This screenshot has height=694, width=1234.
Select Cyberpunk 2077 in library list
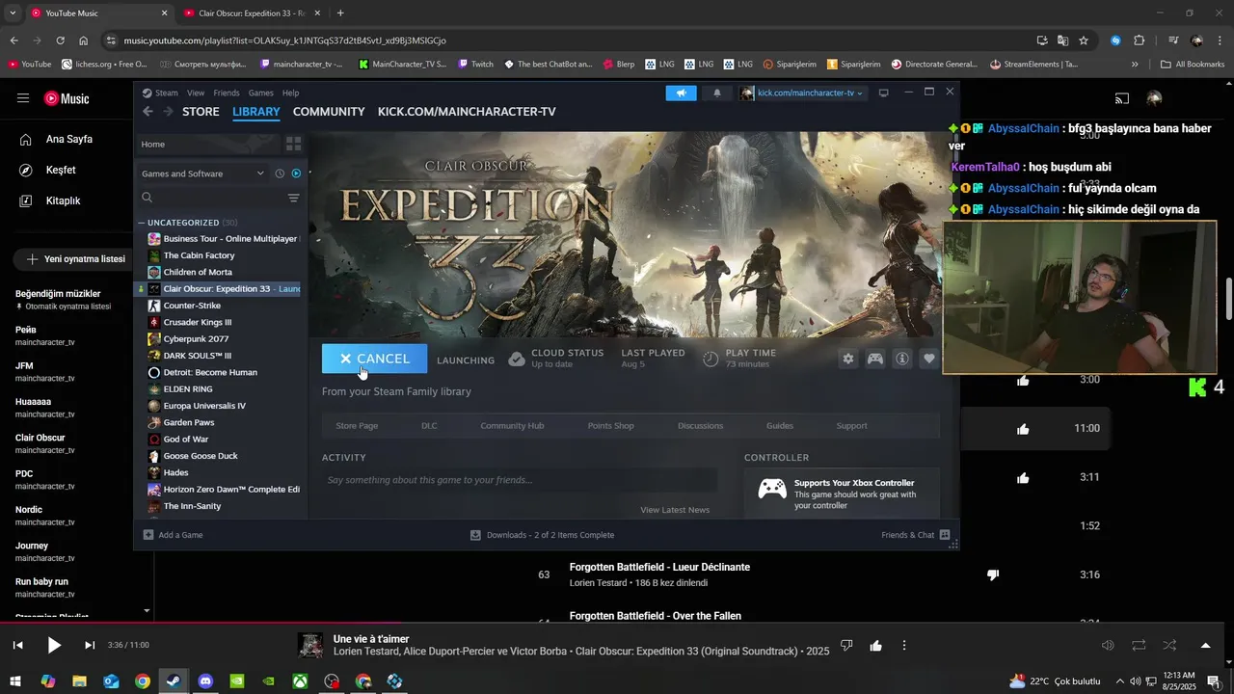click(x=196, y=339)
